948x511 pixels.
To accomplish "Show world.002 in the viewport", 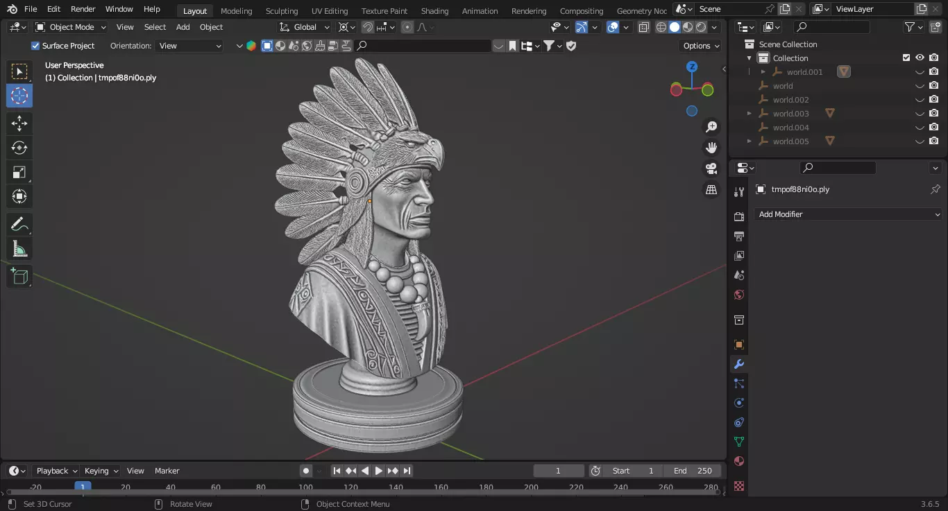I will pyautogui.click(x=920, y=100).
